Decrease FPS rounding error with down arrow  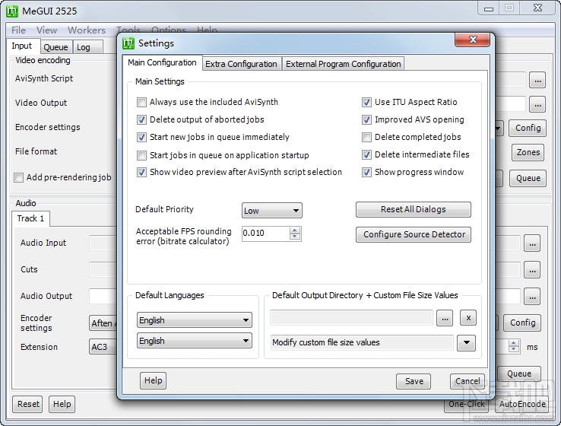tap(295, 237)
